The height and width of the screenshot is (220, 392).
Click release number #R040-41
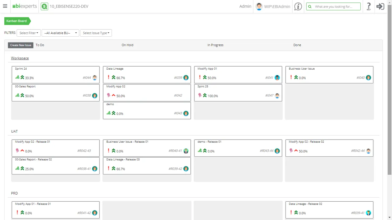click(x=175, y=151)
